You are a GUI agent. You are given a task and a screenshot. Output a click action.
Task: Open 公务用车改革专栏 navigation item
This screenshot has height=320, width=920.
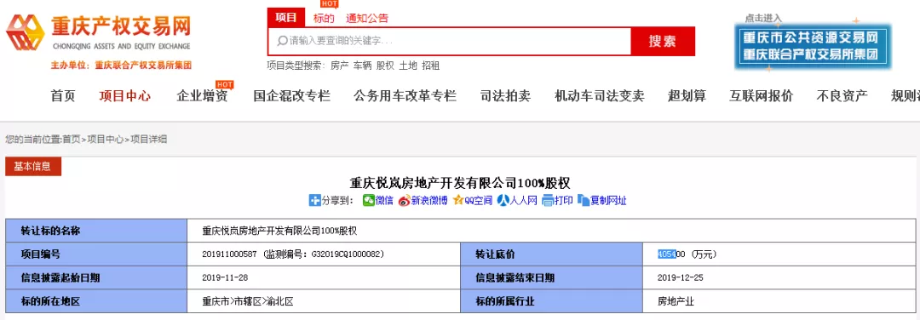405,96
